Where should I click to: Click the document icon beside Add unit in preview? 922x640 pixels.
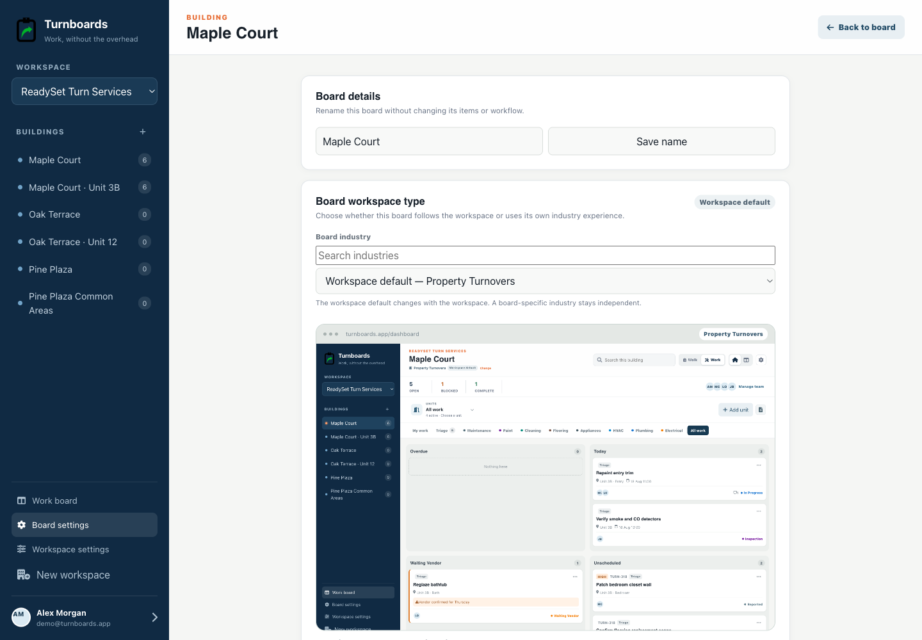pos(761,410)
